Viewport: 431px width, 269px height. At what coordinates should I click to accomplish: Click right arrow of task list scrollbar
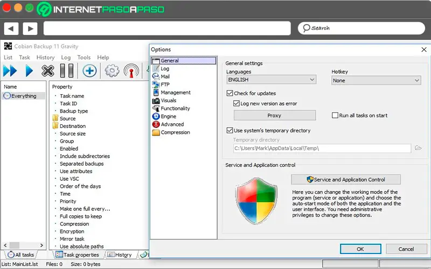click(41, 245)
